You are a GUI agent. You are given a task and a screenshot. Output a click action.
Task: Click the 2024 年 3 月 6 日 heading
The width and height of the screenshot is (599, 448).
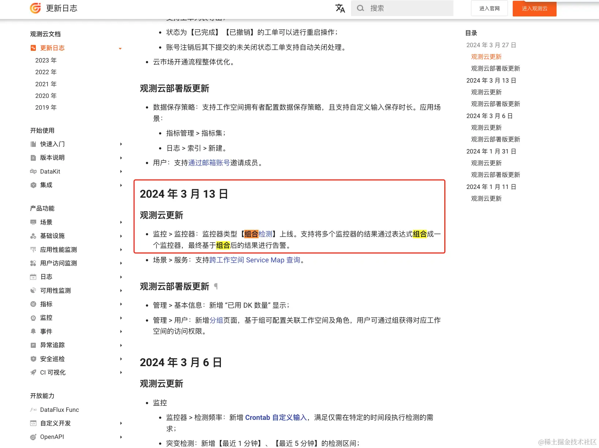click(x=181, y=362)
